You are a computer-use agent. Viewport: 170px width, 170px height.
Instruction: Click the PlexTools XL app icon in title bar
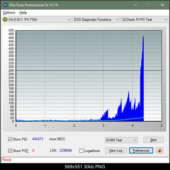pos(5,5)
